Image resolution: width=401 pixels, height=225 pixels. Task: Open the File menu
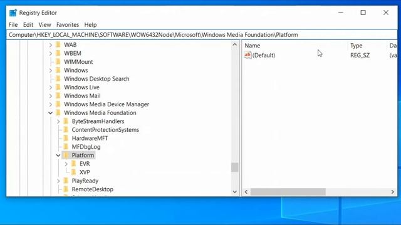point(13,25)
